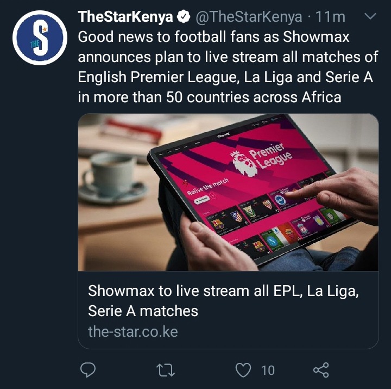Click Relive the match text on tablet

tap(207, 187)
